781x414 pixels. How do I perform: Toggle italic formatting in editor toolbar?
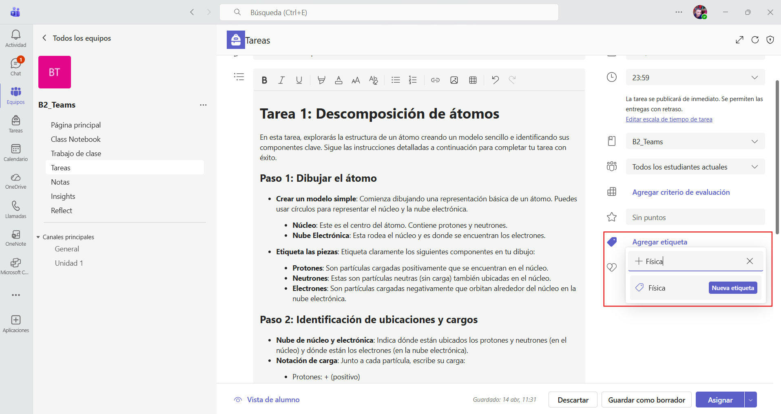(x=281, y=80)
